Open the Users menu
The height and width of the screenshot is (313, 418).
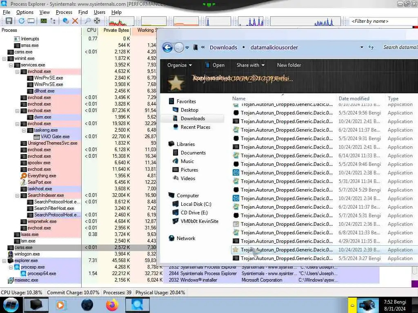[100, 12]
